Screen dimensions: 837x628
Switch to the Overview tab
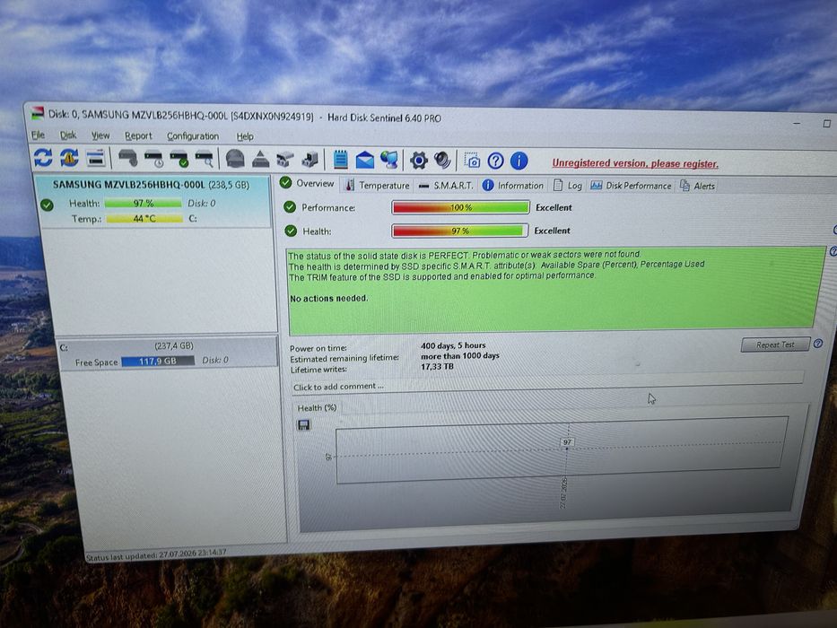pos(308,183)
